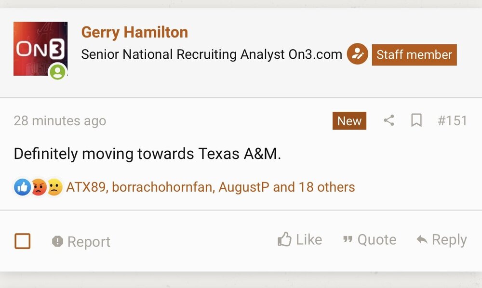The width and height of the screenshot is (482, 288).
Task: Open the On3 avatar thumbnail
Action: coord(40,48)
